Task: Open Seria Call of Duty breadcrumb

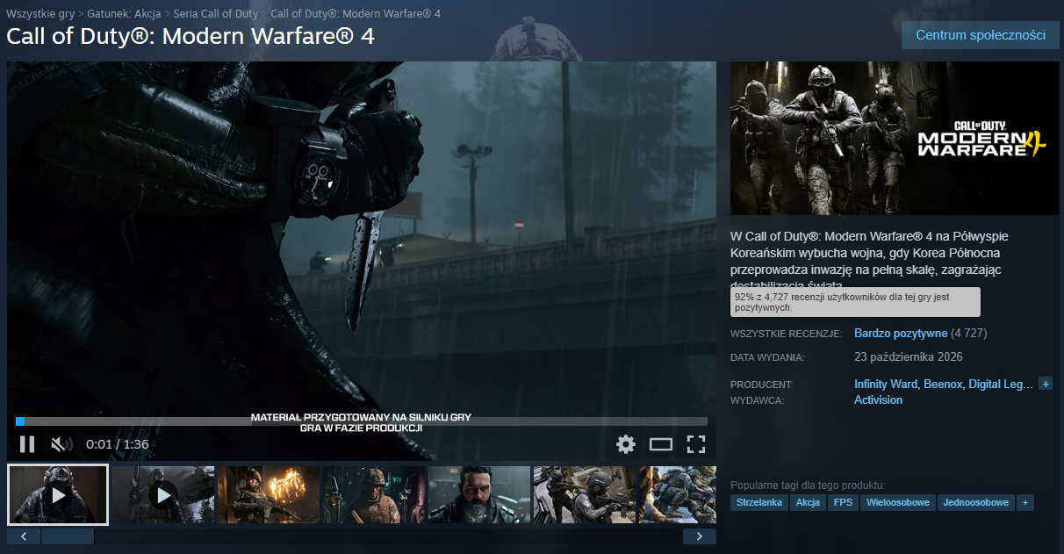Action: pyautogui.click(x=216, y=14)
